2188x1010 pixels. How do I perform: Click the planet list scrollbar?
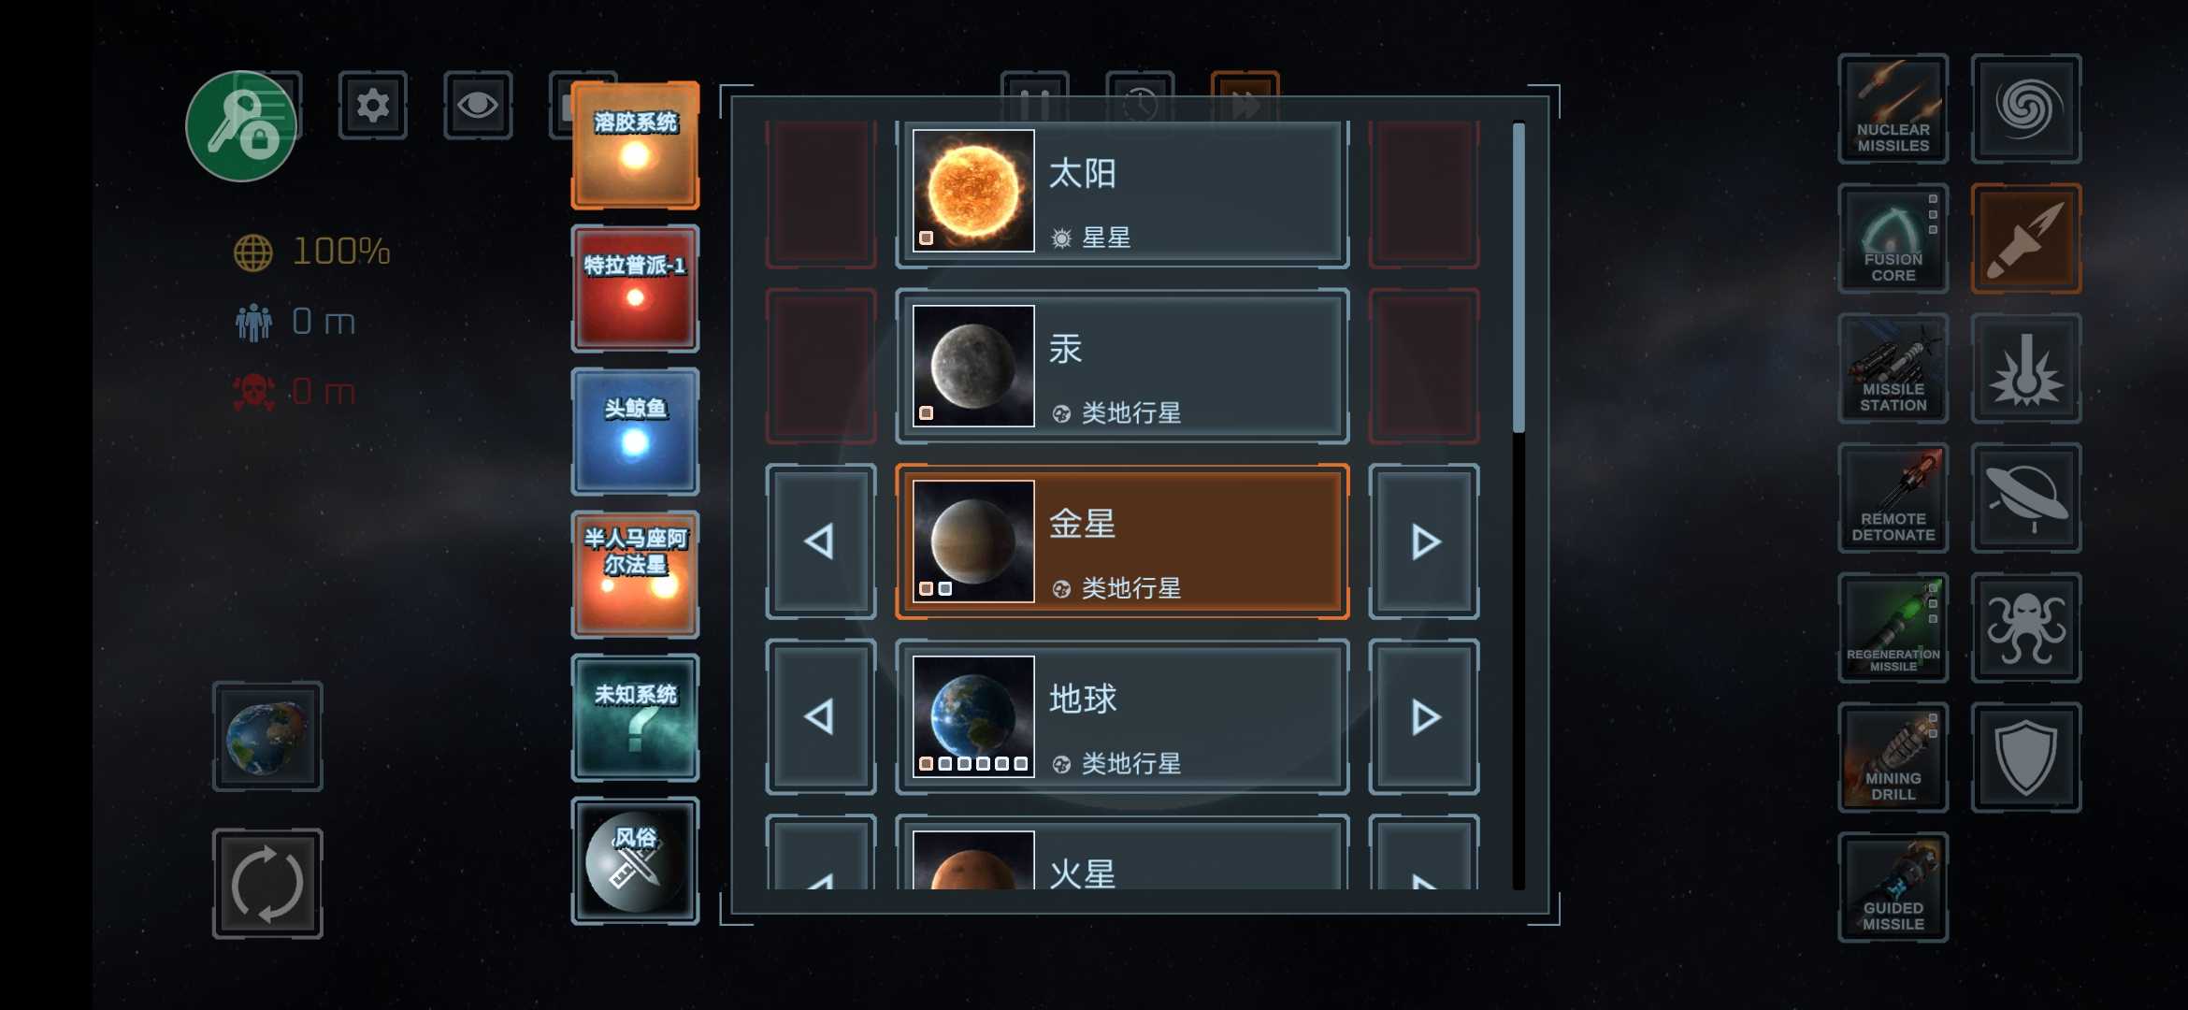coord(1519,505)
